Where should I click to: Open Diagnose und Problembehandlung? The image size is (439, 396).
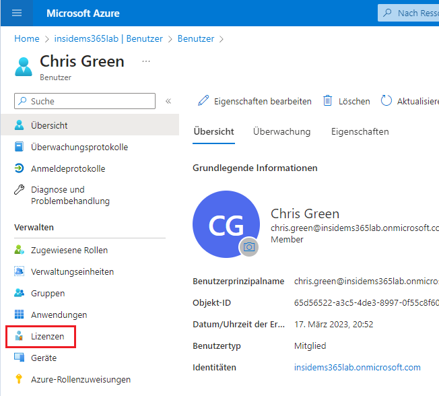pos(70,195)
